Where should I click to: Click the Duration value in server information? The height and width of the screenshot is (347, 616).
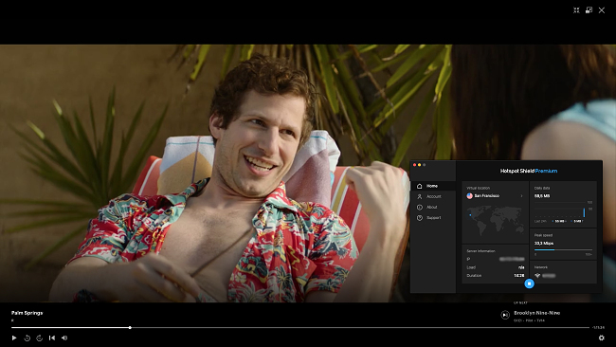click(519, 276)
